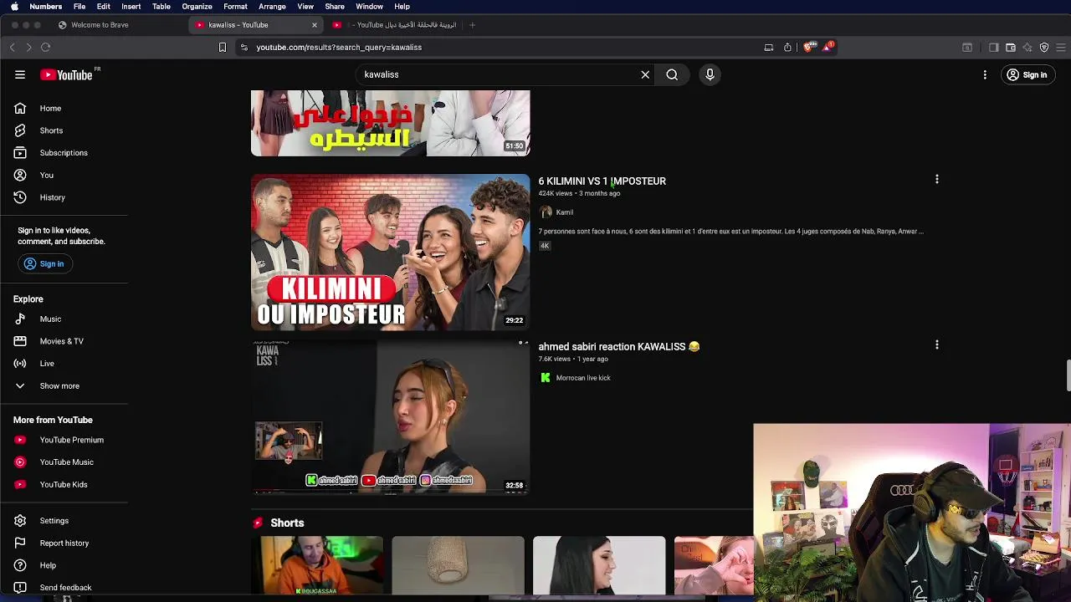The image size is (1071, 602).
Task: Bookmark this page with bookmark icon
Action: pyautogui.click(x=223, y=48)
